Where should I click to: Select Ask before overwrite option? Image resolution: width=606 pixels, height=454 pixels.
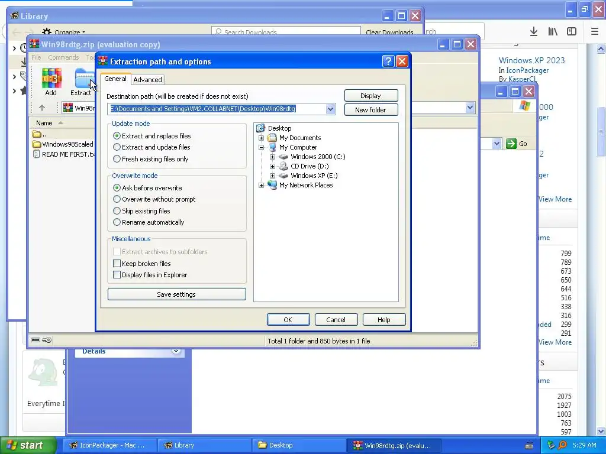pos(147,187)
